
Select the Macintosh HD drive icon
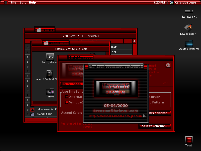[x=189, y=11]
